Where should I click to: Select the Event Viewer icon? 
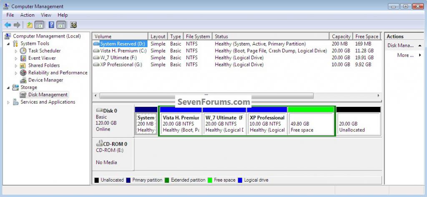click(x=23, y=58)
